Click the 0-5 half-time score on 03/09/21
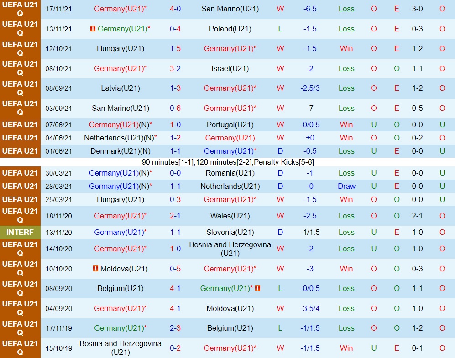 tap(417, 108)
